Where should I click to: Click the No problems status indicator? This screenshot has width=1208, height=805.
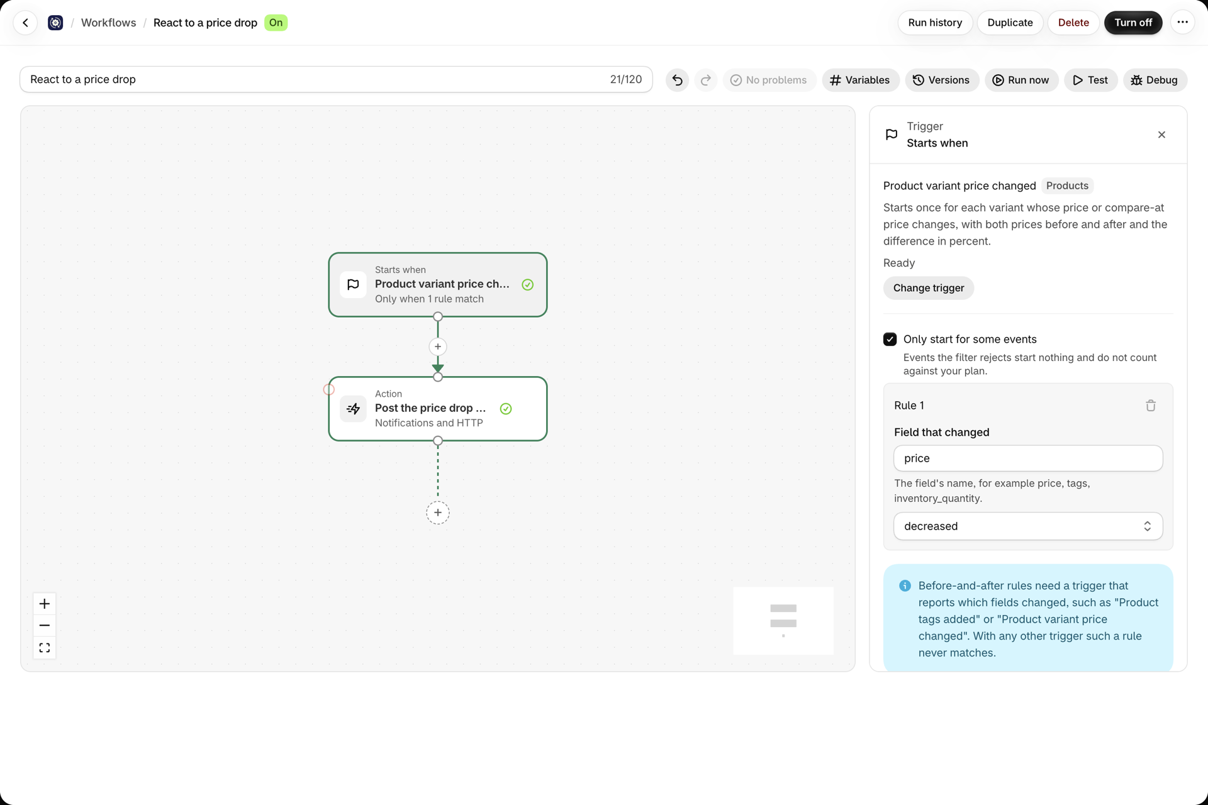pyautogui.click(x=769, y=80)
